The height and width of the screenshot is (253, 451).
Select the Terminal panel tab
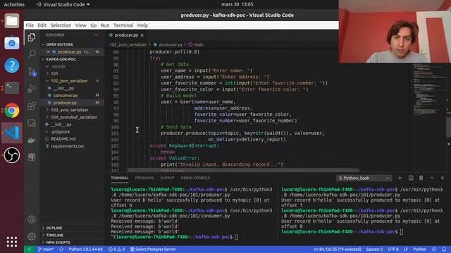119,178
